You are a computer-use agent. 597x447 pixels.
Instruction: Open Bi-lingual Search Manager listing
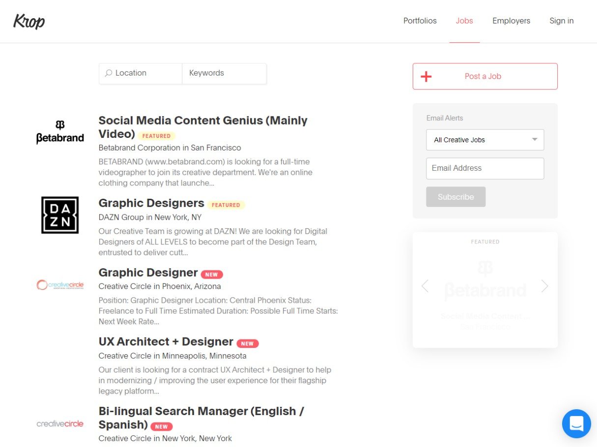(x=201, y=418)
